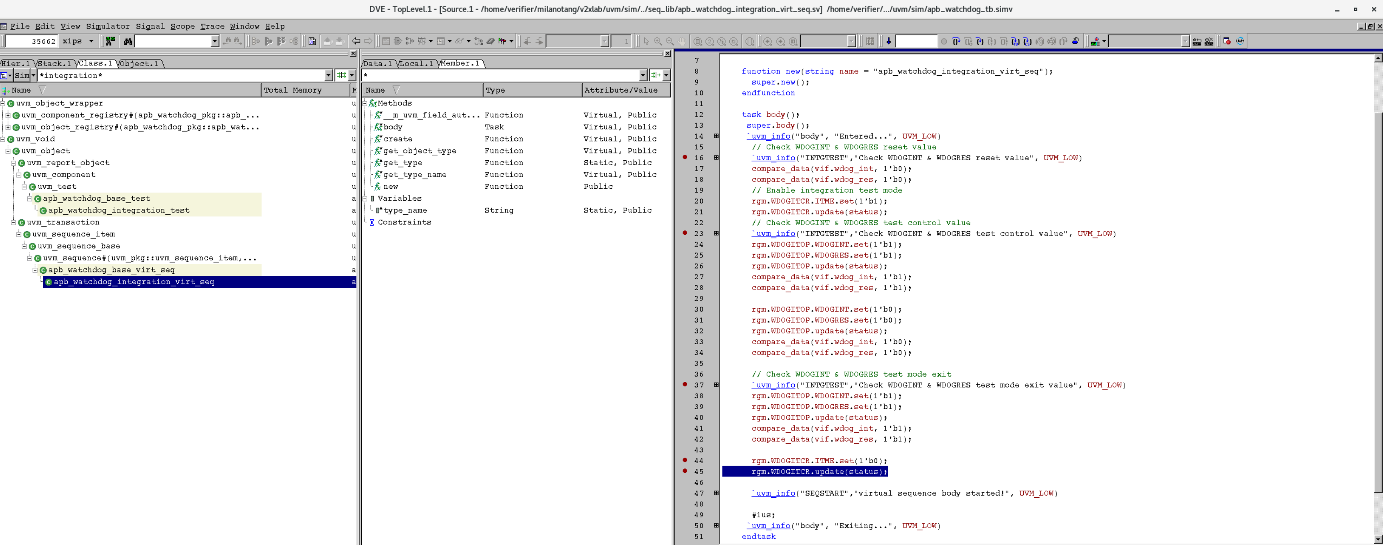Click the back navigation arrow icon
The height and width of the screenshot is (545, 1383).
[x=356, y=41]
